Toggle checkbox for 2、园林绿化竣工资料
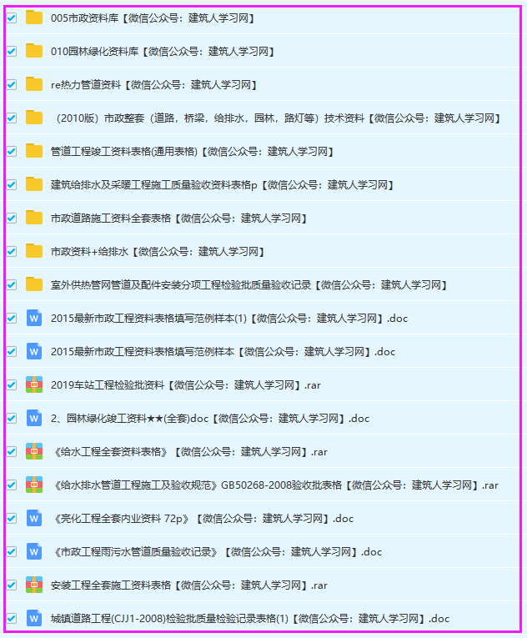This screenshot has width=527, height=638. coord(12,419)
